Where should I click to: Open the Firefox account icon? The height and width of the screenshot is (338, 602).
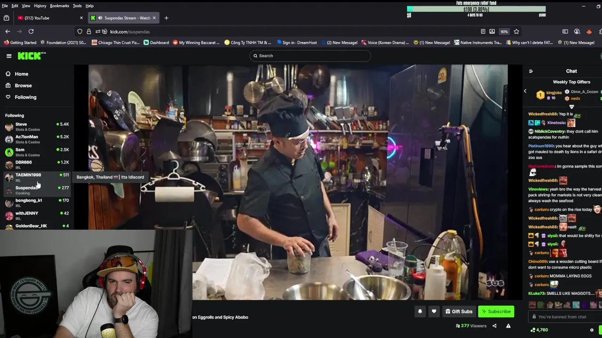click(577, 31)
